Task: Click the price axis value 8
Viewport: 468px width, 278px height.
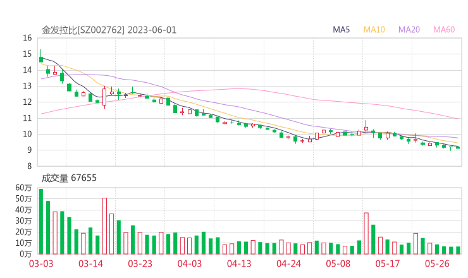Action: coord(29,166)
